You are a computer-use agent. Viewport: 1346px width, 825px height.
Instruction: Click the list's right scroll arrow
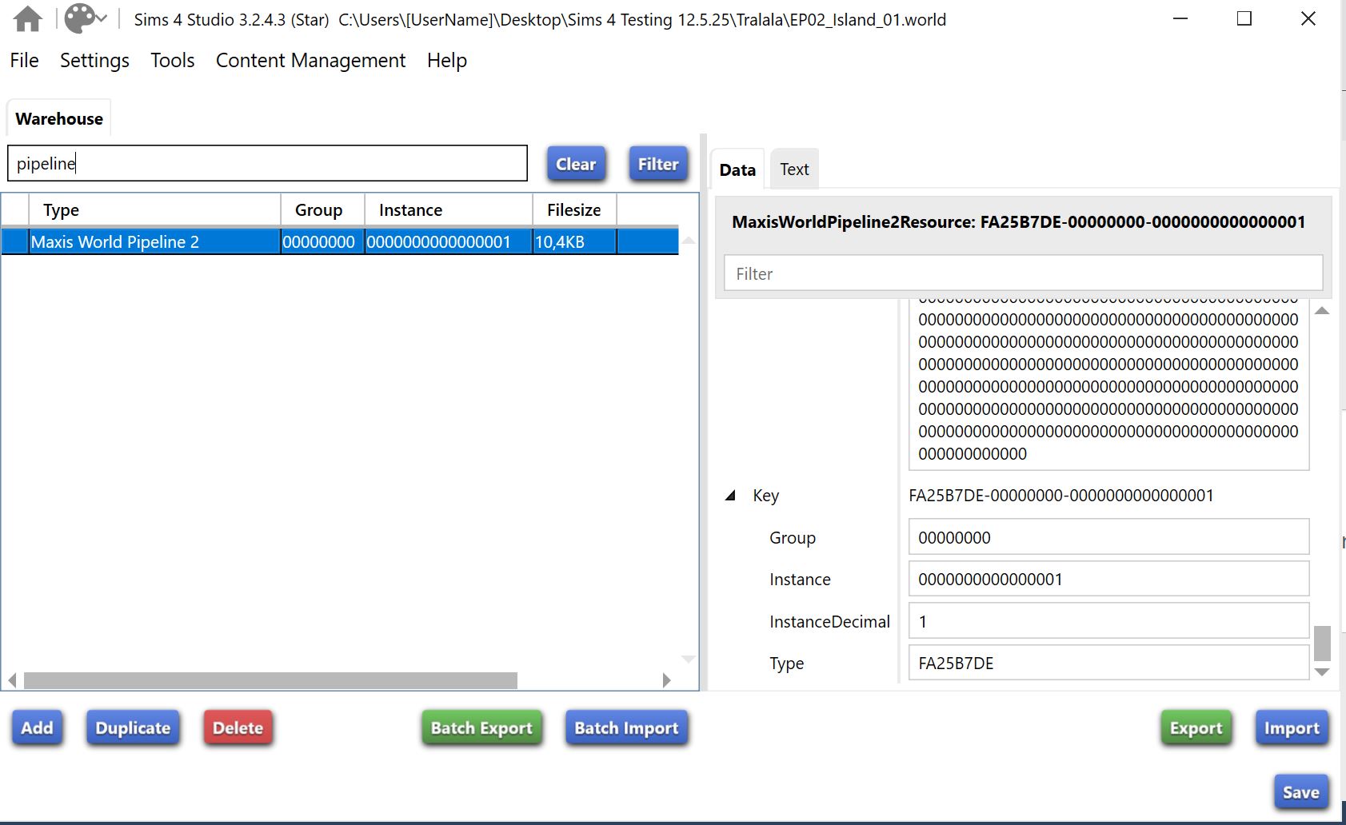(x=666, y=680)
